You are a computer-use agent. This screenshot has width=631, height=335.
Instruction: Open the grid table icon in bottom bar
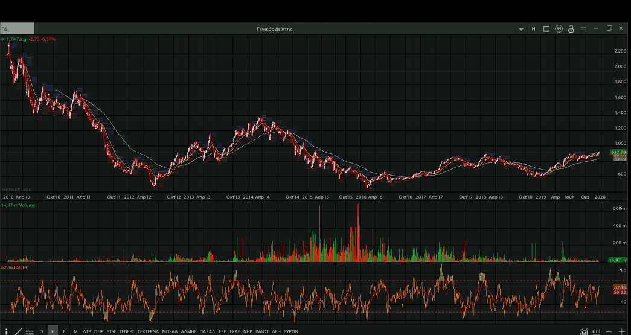(30, 331)
